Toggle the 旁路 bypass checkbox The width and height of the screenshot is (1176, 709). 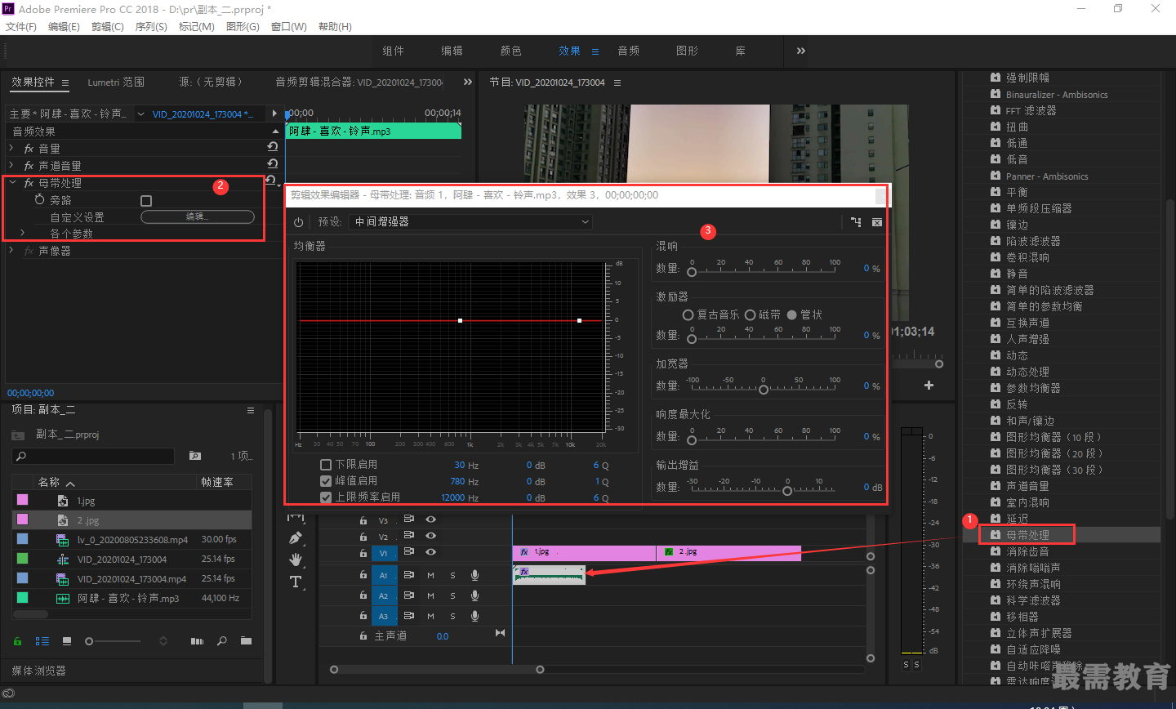pyautogui.click(x=146, y=200)
